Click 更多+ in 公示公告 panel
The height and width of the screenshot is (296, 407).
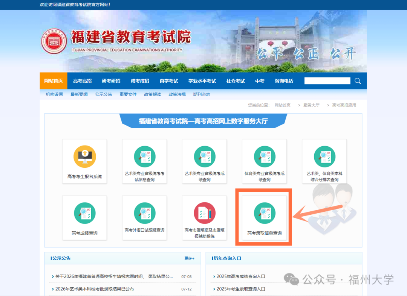[189, 258]
